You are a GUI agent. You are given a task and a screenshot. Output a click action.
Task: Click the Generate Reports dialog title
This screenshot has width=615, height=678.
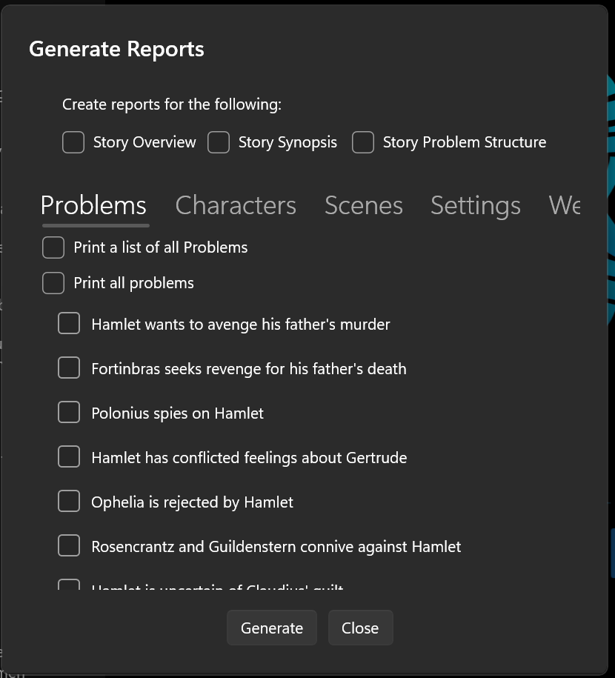click(x=116, y=50)
